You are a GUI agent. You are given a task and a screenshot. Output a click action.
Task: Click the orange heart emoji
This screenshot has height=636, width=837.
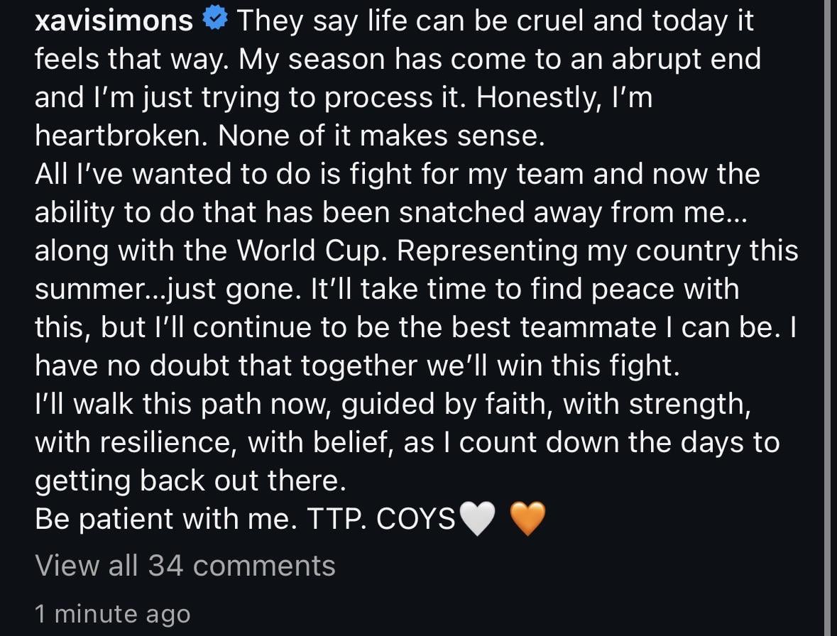click(528, 520)
